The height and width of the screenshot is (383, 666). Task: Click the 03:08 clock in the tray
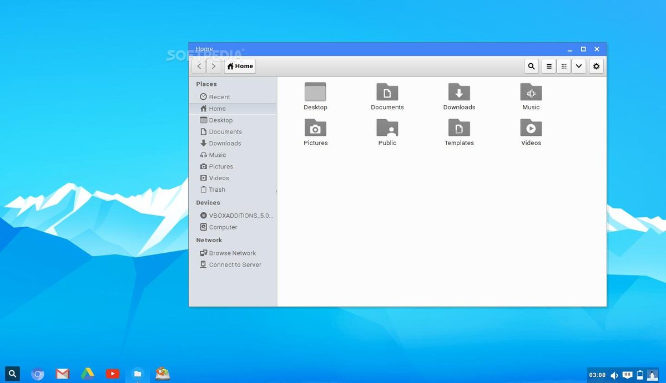pyautogui.click(x=597, y=375)
